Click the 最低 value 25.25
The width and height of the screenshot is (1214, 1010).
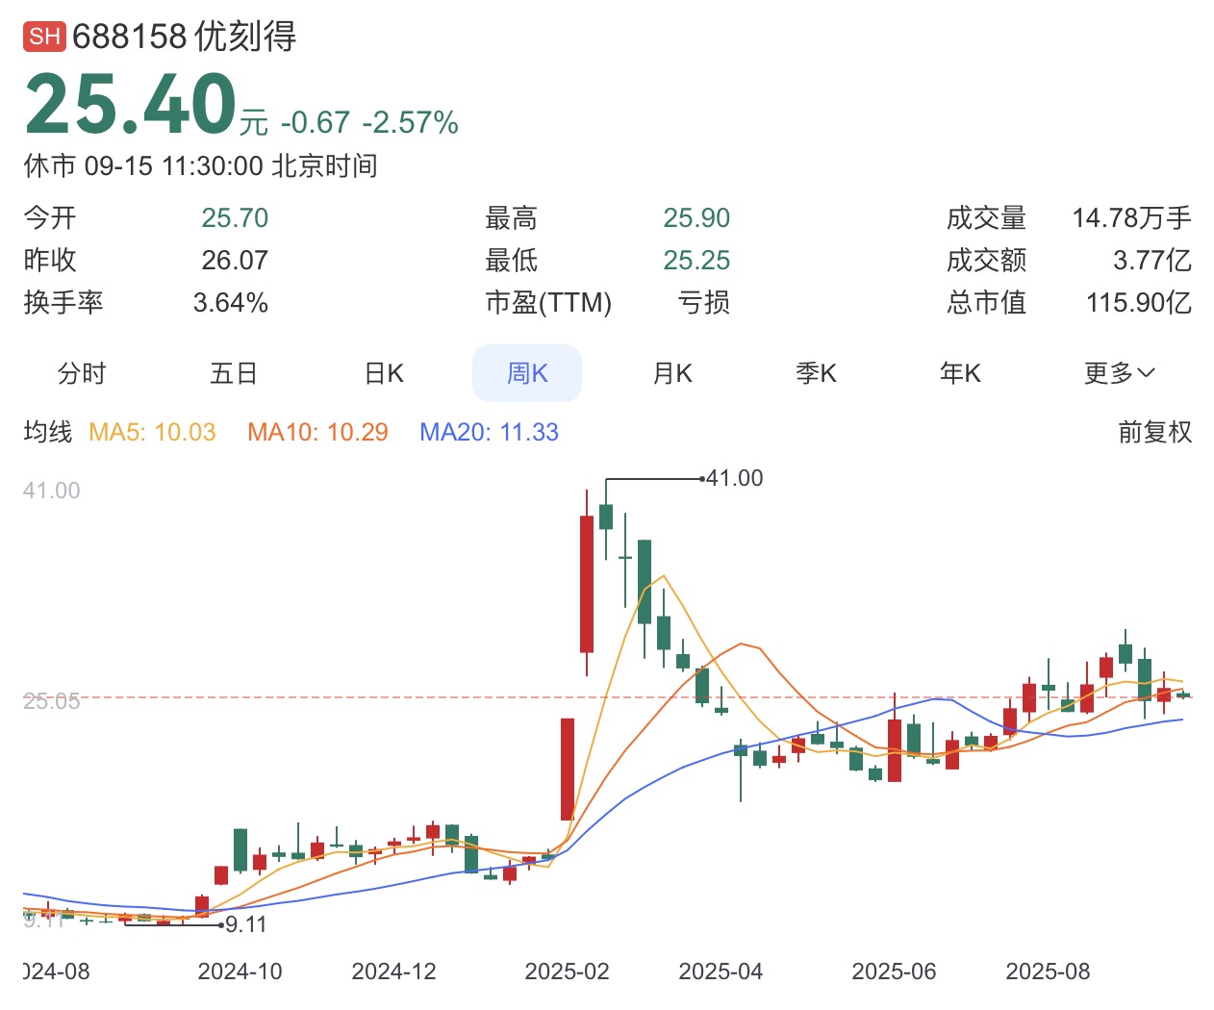[x=696, y=261]
